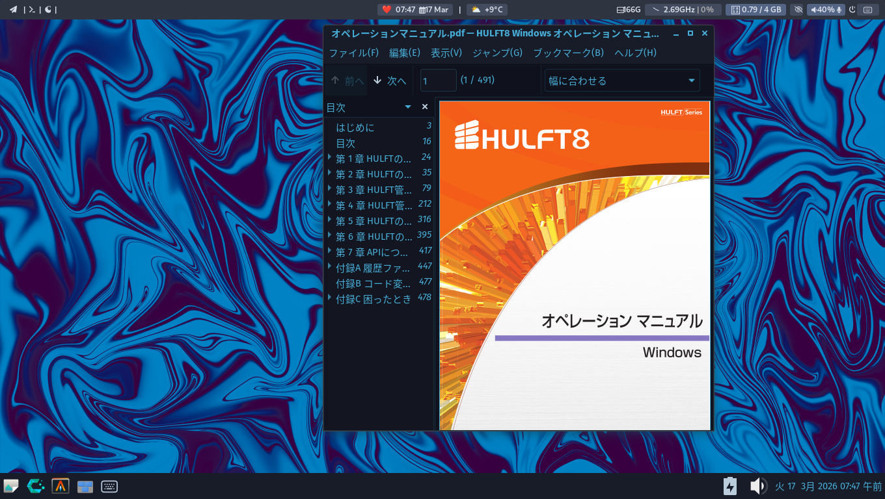Open the on-screen keyboard icon in taskbar
Viewport: 885px width, 499px height.
pyautogui.click(x=109, y=486)
